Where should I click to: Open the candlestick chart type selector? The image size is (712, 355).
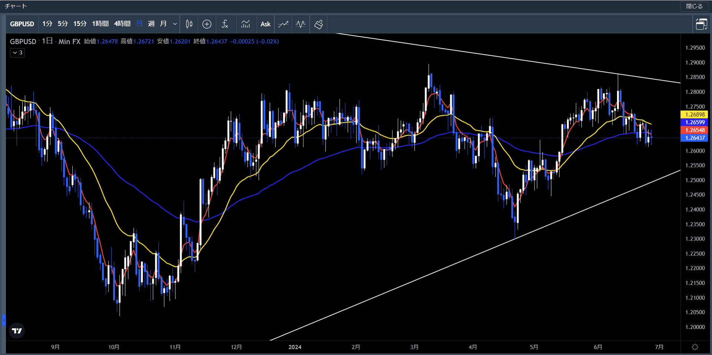[189, 24]
